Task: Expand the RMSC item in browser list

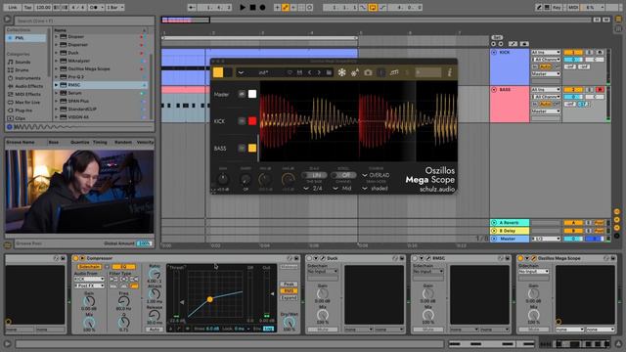Action: (x=57, y=85)
